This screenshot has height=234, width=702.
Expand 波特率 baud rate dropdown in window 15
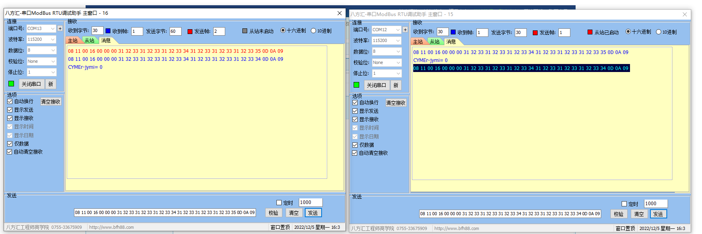click(398, 40)
